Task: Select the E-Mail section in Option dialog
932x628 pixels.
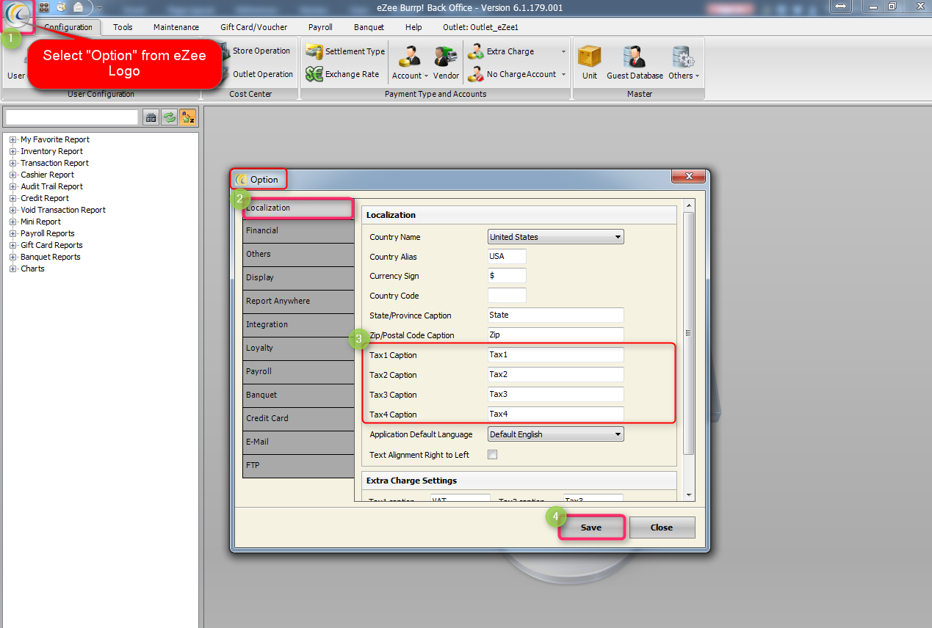Action: point(298,442)
